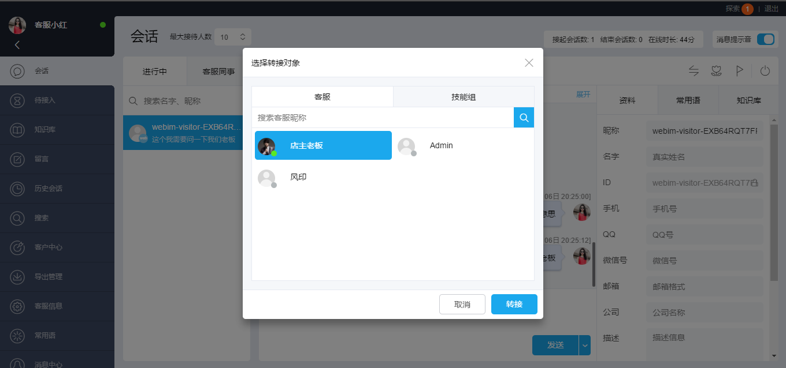Screen dimensions: 786x368
Task: Select agent 店主老板
Action: click(323, 145)
